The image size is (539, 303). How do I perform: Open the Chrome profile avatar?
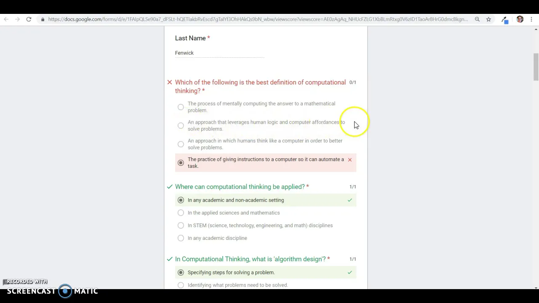pyautogui.click(x=520, y=19)
